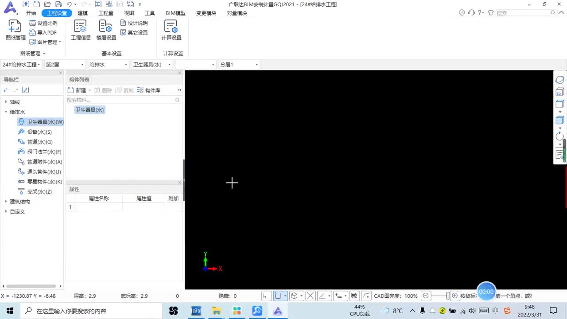
Task: Switch to the 建模 ribbon tab
Action: point(83,13)
